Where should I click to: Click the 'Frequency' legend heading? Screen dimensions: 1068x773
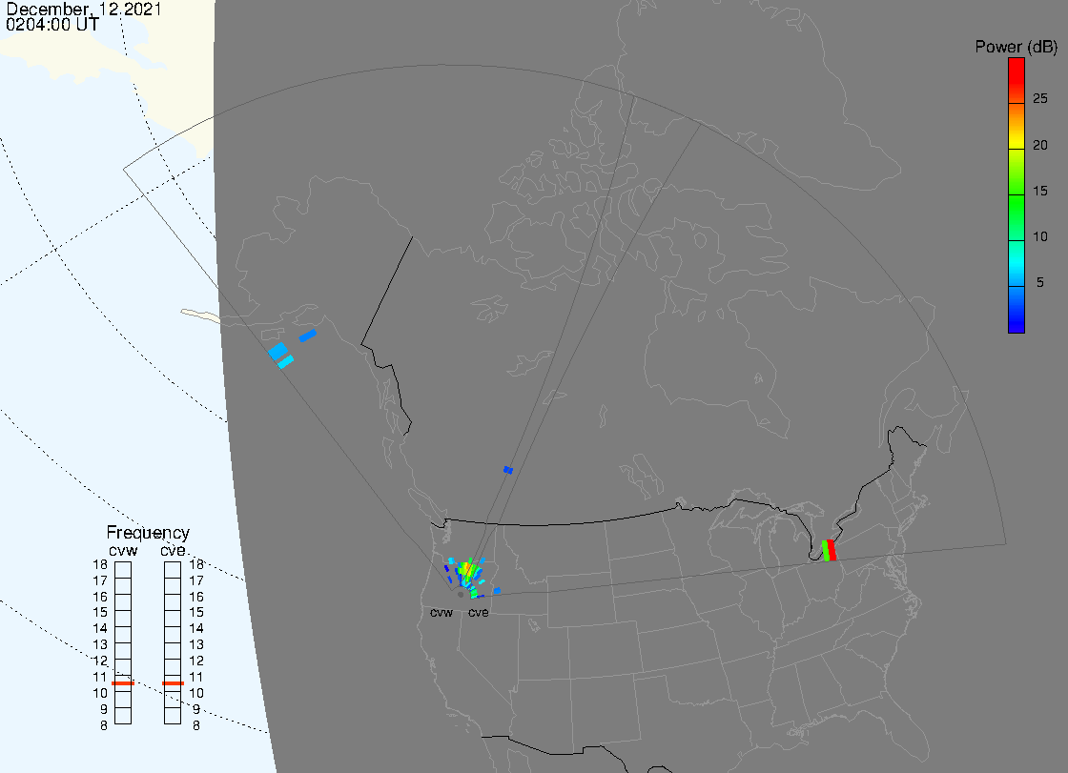point(148,533)
